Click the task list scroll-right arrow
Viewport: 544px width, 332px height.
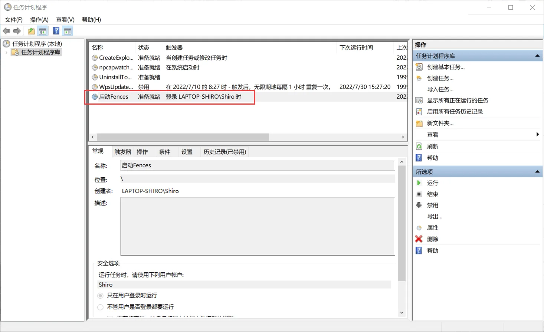tap(403, 137)
